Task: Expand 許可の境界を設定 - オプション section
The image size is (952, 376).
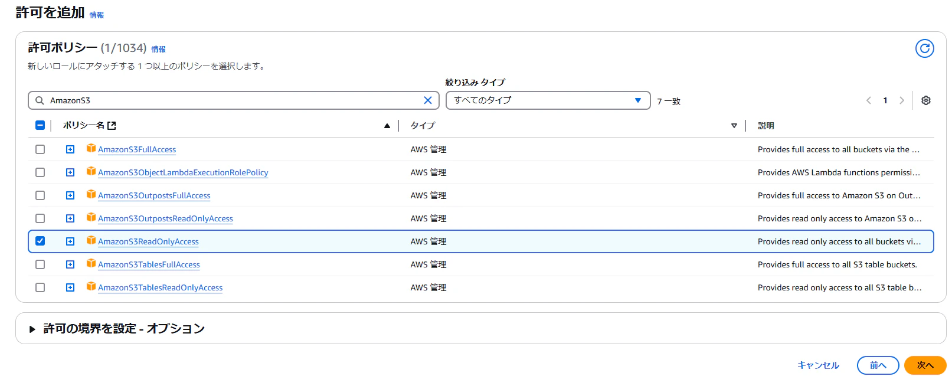Action: click(117, 329)
